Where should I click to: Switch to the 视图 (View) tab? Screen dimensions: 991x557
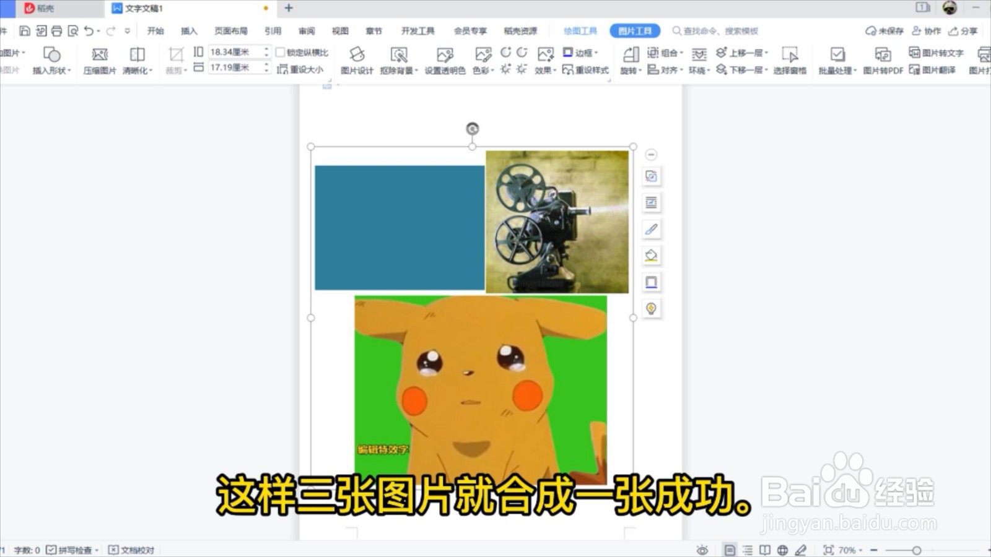(x=340, y=31)
